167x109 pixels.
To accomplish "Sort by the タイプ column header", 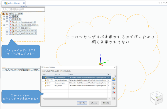I will (48, 75).
